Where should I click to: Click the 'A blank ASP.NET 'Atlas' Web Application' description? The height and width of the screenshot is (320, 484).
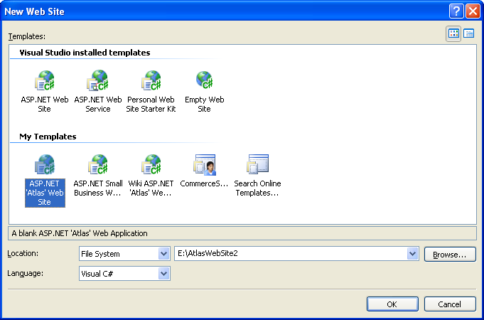coord(80,233)
